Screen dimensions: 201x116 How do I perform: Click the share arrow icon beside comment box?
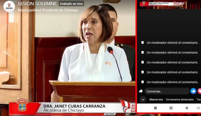[141, 91]
